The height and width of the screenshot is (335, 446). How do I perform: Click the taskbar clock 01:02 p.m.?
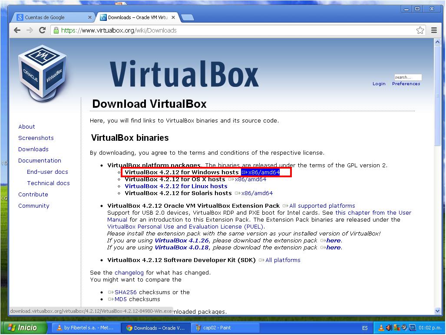430,328
